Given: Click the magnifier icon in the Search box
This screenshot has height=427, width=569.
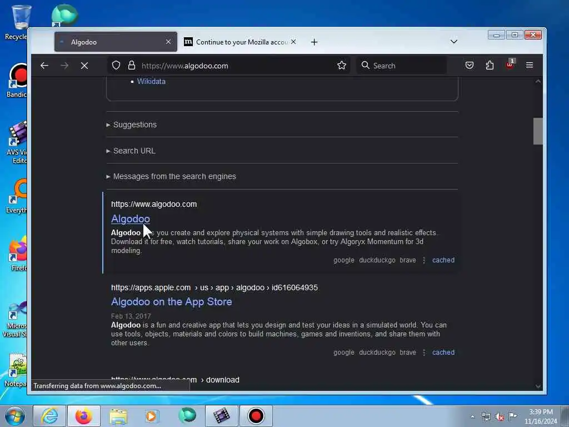Looking at the screenshot, I should coord(366,66).
